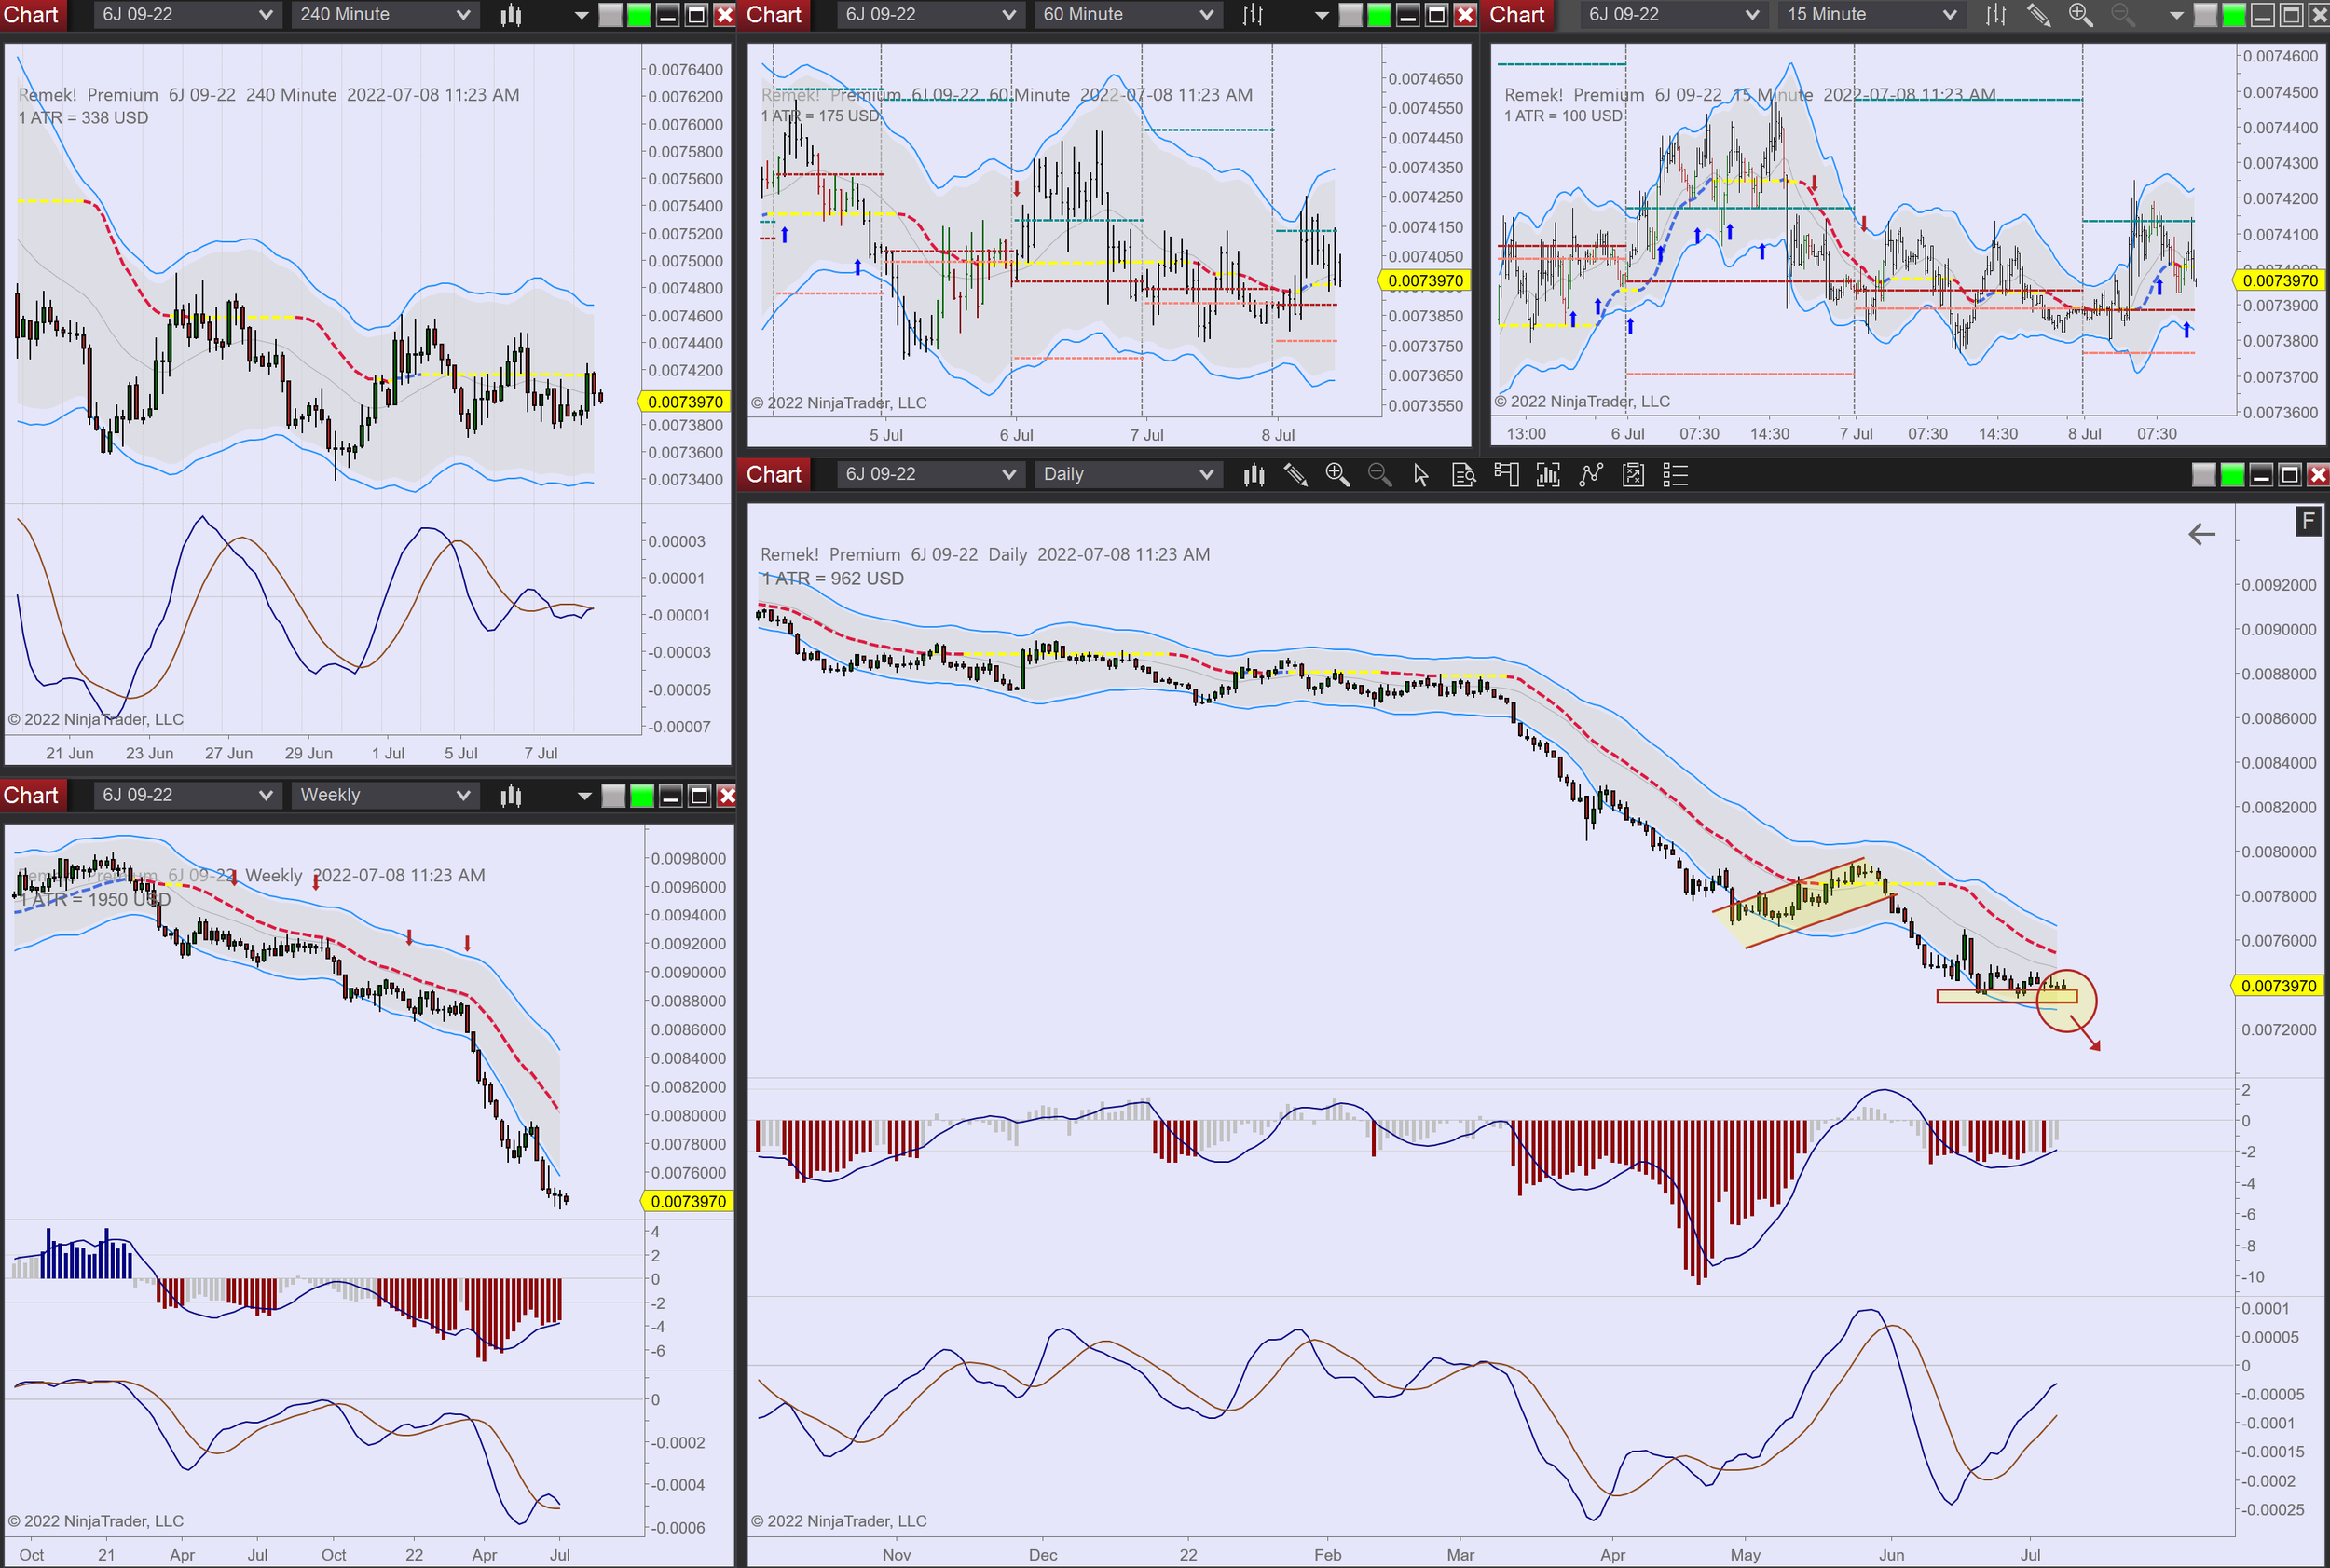Open bar type selector in Daily chart toolbar
2330x1568 pixels.
click(1254, 475)
